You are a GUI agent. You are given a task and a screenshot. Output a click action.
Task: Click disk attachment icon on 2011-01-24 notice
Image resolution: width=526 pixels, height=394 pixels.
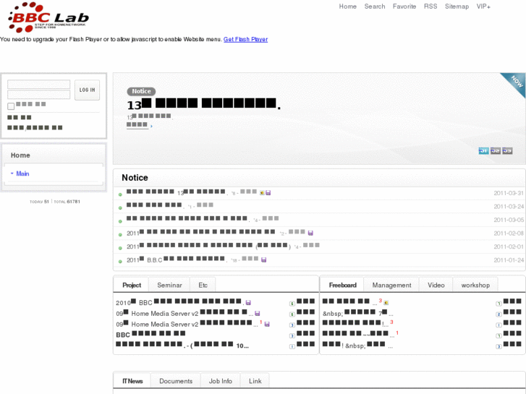(263, 260)
